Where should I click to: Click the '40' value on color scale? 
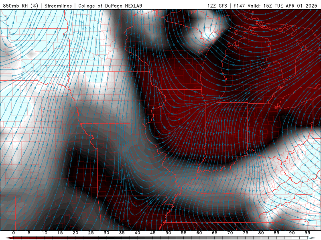pyautogui.click(x=137, y=233)
